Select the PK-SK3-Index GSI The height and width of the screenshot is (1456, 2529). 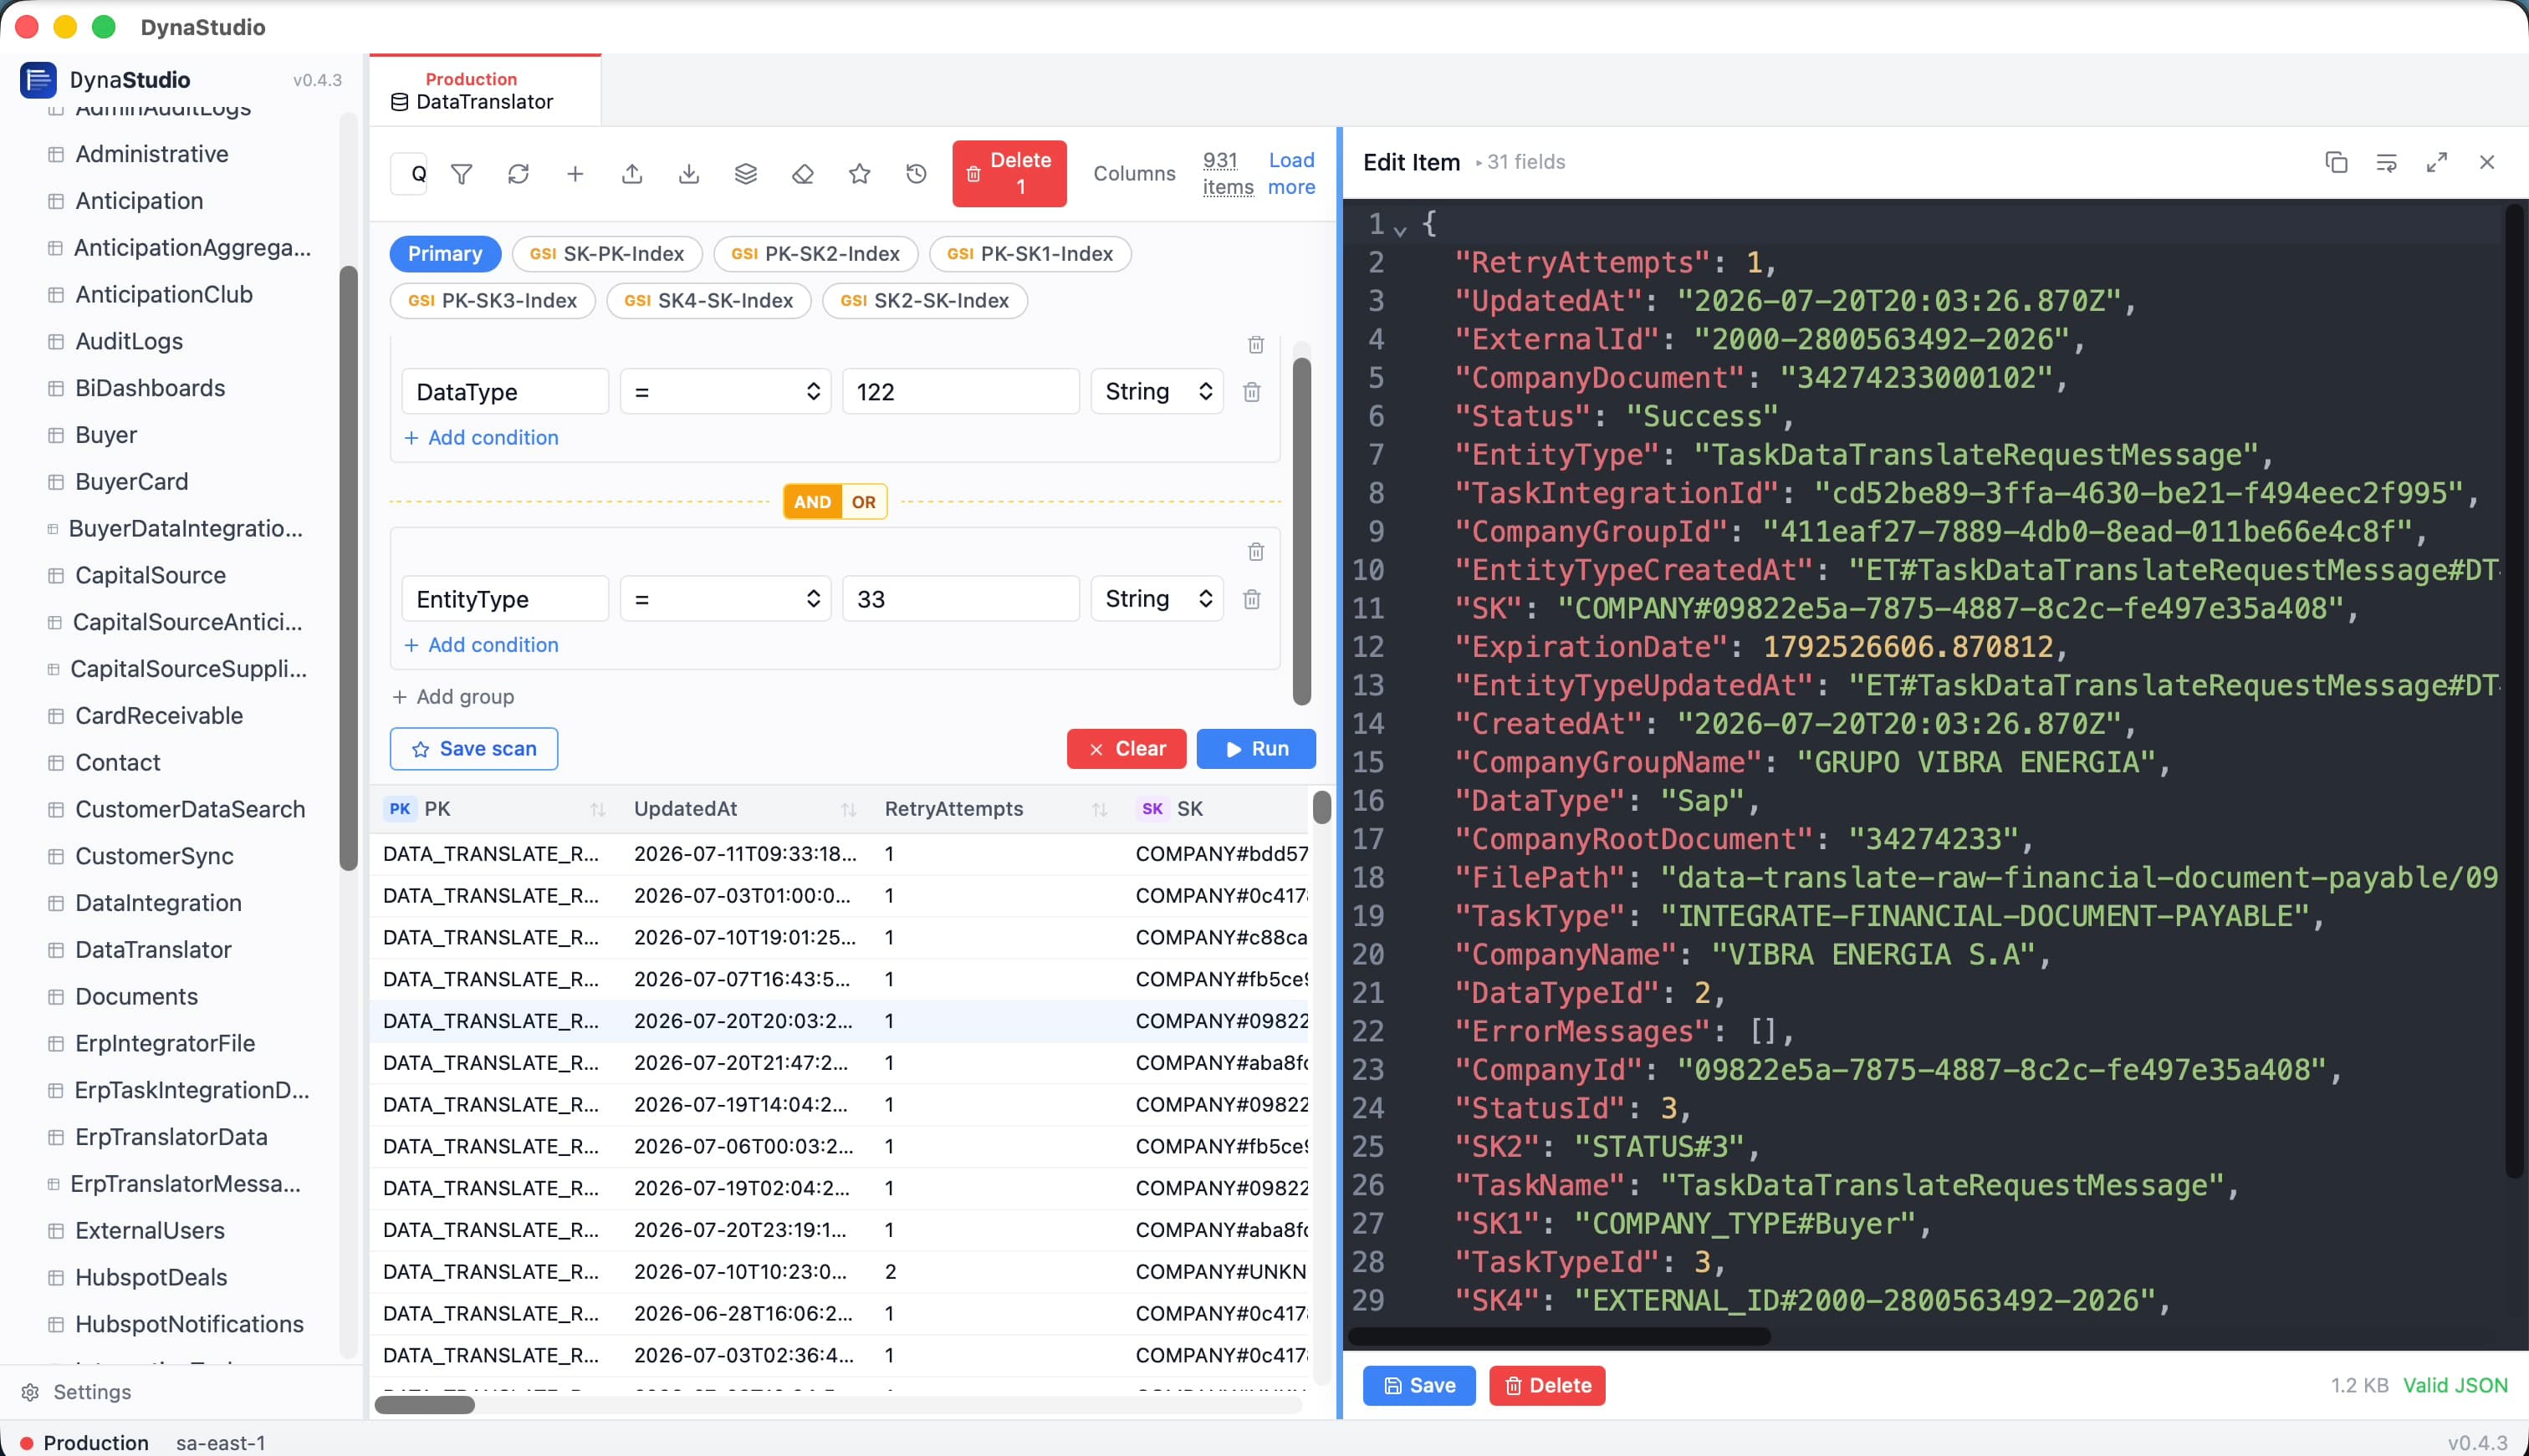click(493, 301)
